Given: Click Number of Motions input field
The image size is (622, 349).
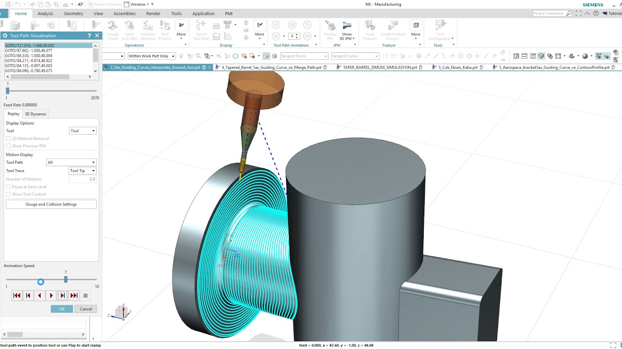Looking at the screenshot, I should pyautogui.click(x=83, y=179).
